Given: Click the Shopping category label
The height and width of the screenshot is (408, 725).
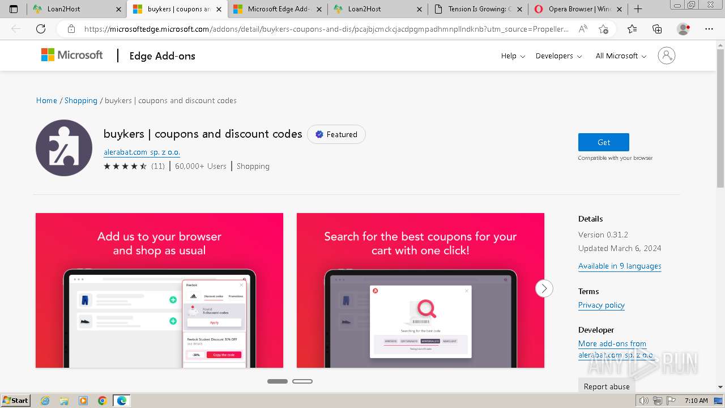Looking at the screenshot, I should click(x=253, y=166).
